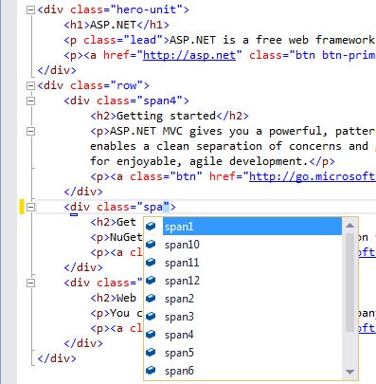Pick span11 from the completion list
The height and width of the screenshot is (384, 376).
182,263
